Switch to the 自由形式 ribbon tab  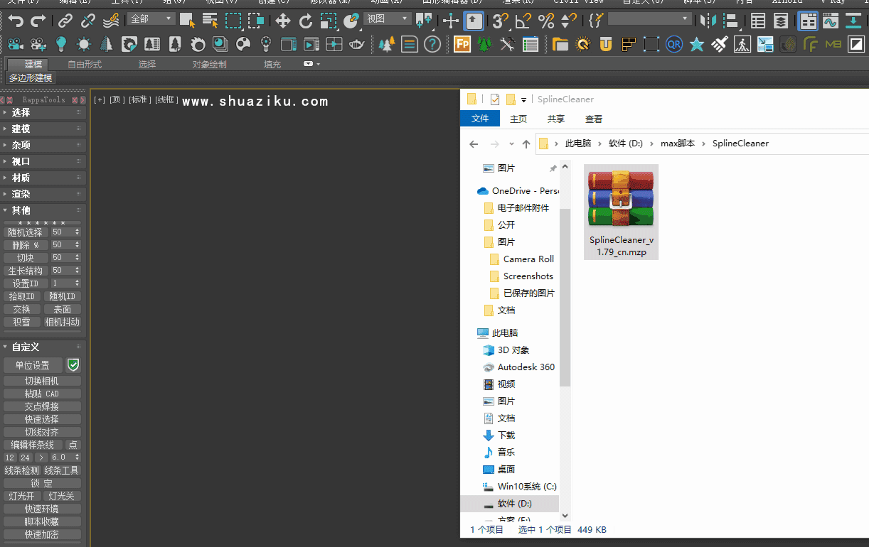(x=85, y=65)
